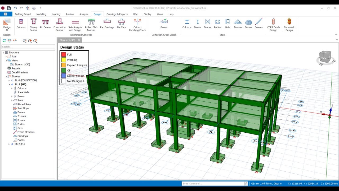The image size is (339, 191).
Task: Collapse the Structure root node
Action: coord(3,53)
